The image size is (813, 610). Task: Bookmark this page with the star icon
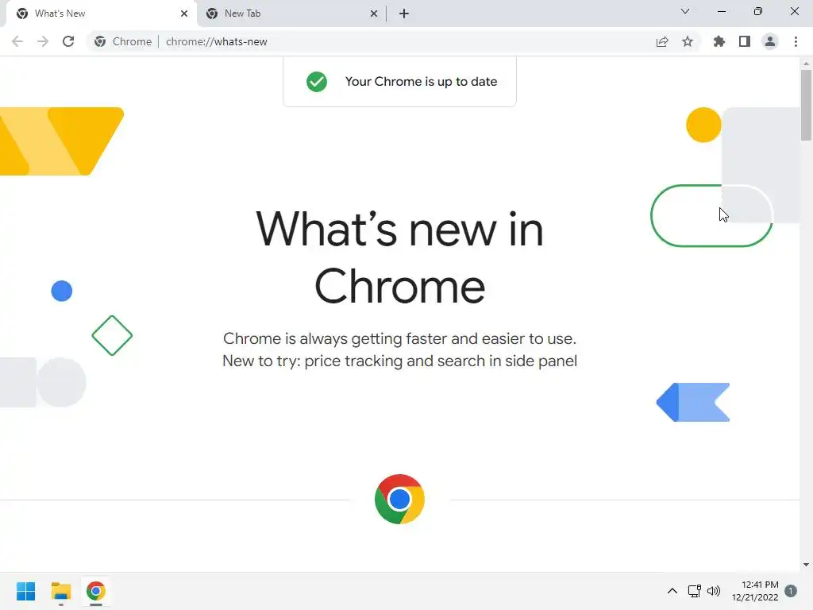(687, 41)
